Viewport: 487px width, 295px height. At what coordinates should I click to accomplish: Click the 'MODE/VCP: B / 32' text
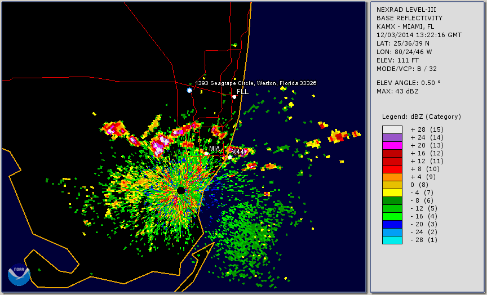406,69
